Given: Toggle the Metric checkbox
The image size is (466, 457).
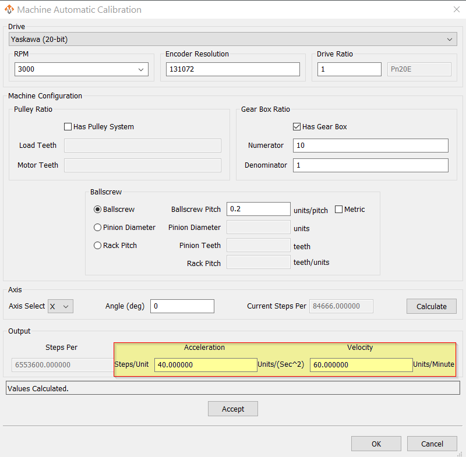Looking at the screenshot, I should (339, 209).
